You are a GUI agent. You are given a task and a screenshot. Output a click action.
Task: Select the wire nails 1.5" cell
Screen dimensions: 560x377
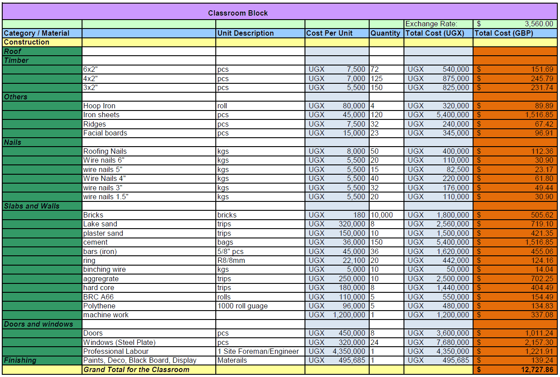[x=149, y=197]
